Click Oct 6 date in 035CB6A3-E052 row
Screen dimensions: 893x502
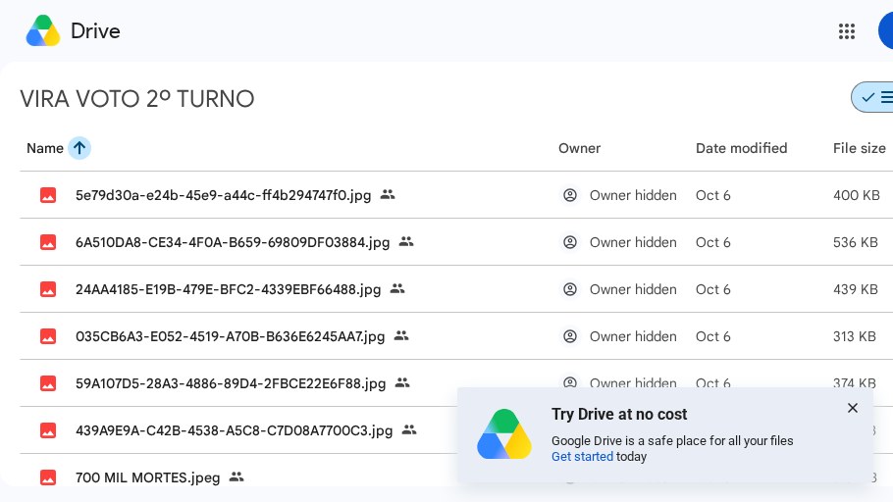click(713, 336)
